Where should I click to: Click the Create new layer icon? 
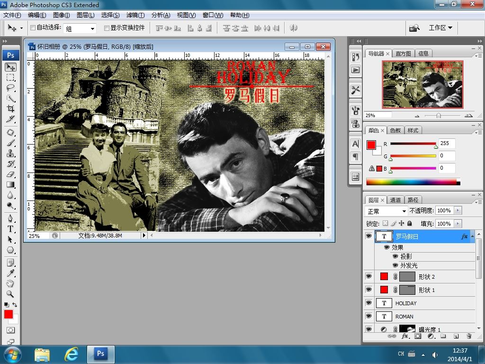(456, 336)
